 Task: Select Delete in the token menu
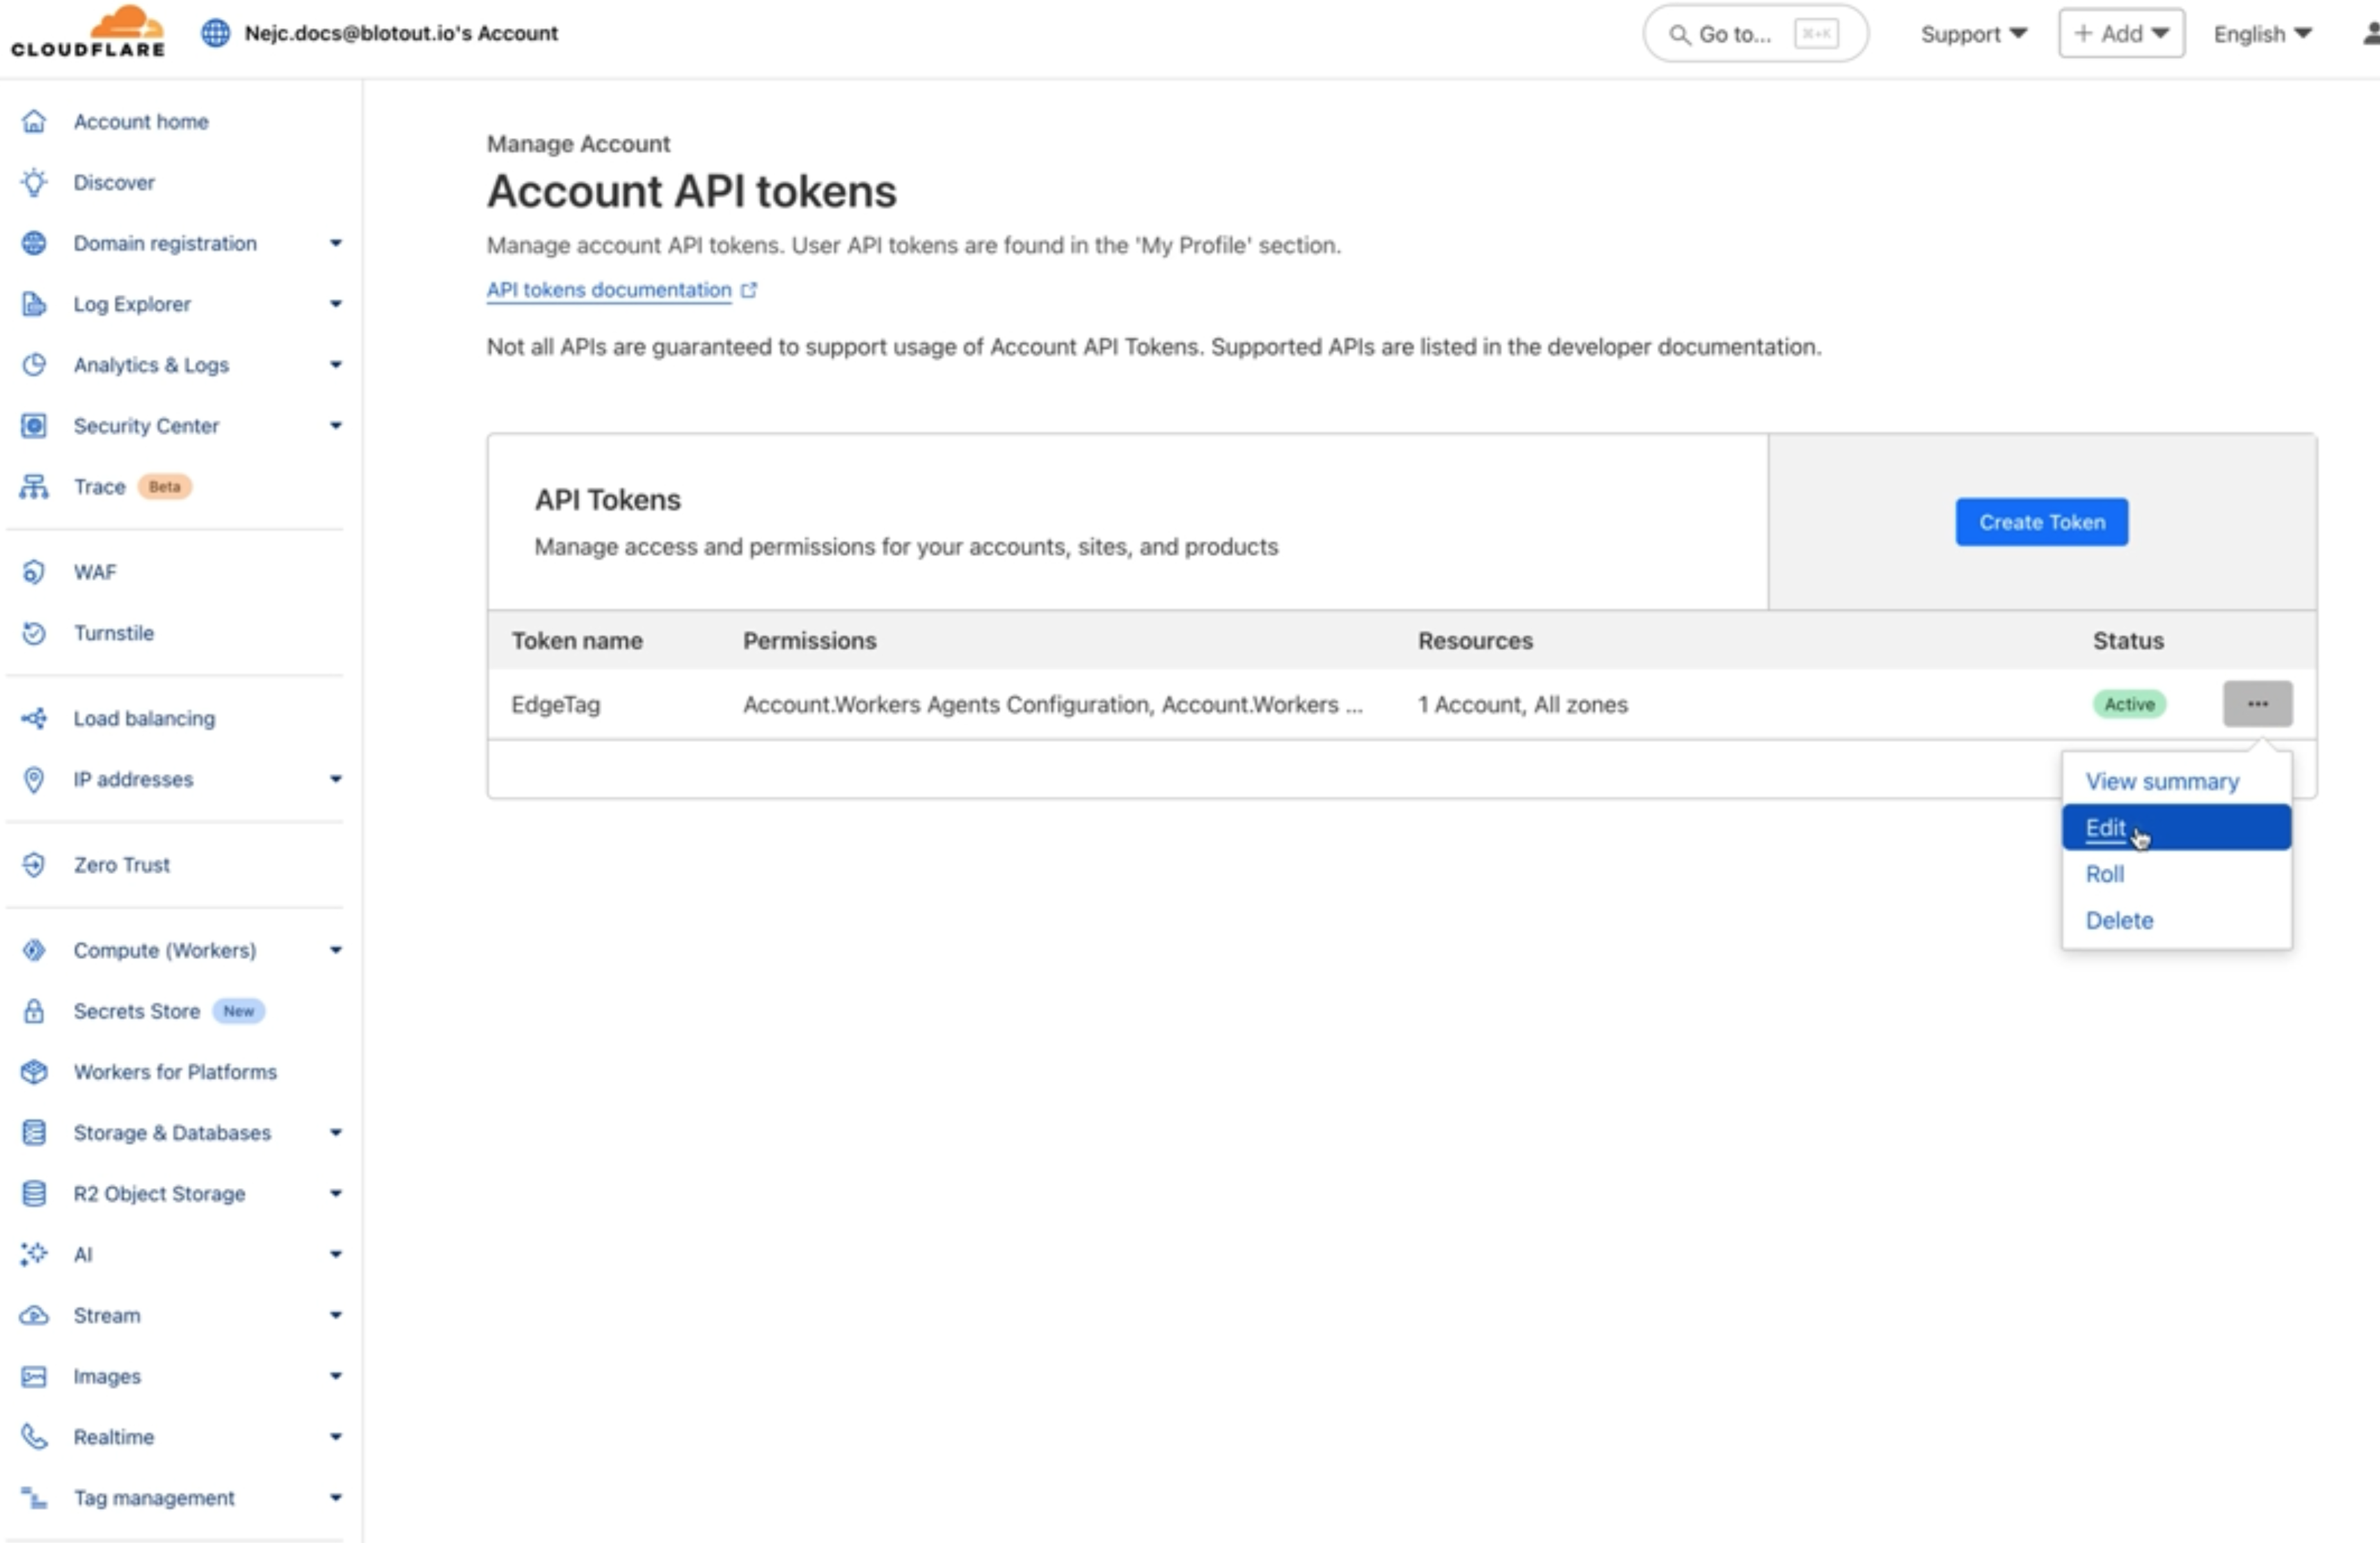click(x=2119, y=920)
